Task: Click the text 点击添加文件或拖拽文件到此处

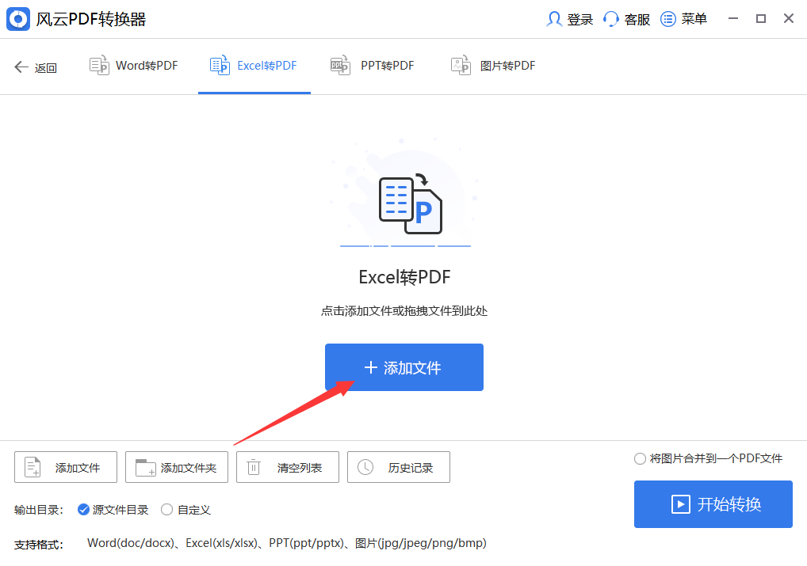Action: tap(404, 311)
